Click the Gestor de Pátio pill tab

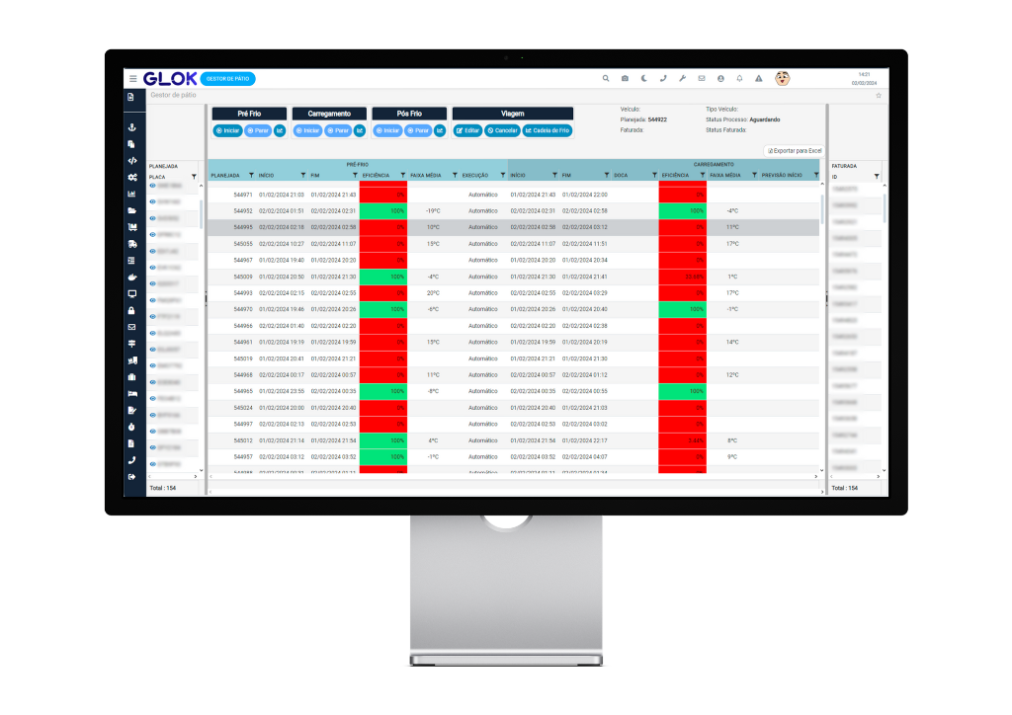pyautogui.click(x=227, y=78)
